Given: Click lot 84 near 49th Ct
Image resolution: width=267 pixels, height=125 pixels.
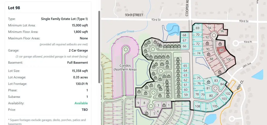Looking at the screenshot, I should [222, 84].
